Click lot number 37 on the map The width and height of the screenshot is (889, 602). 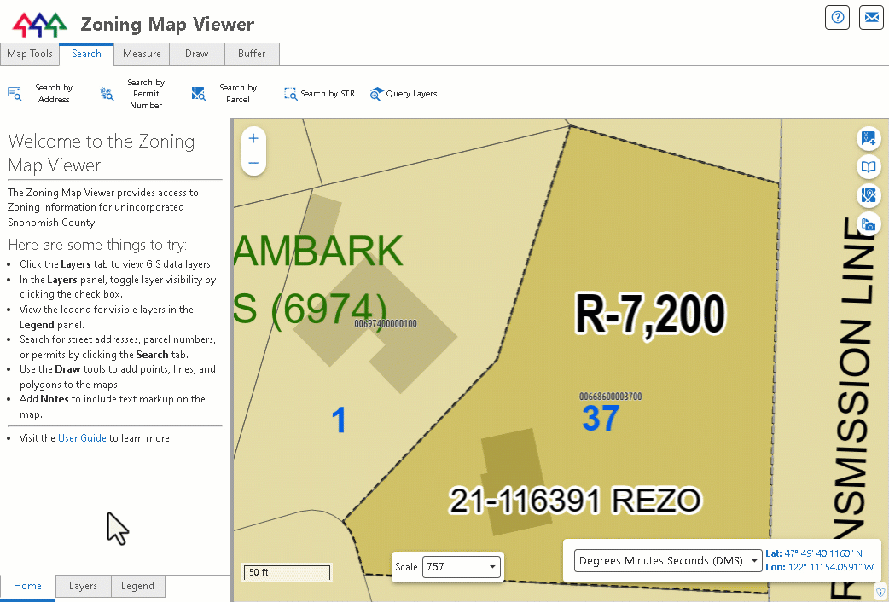point(601,419)
